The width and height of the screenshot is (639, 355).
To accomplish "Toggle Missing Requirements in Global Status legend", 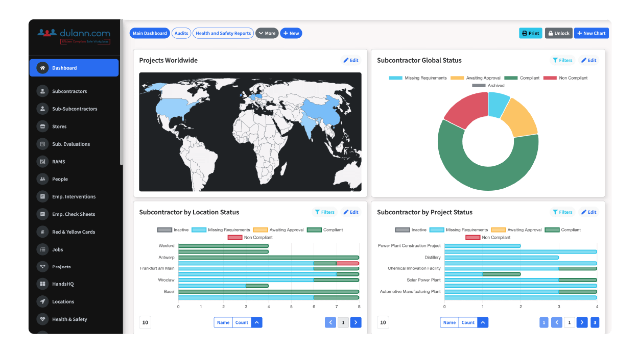I will pos(418,78).
